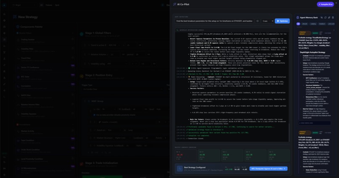Image resolution: width=339 pixels, height=178 pixels.
Task: Switch to the Spot tab in the top bar
Action: (x=57, y=5)
